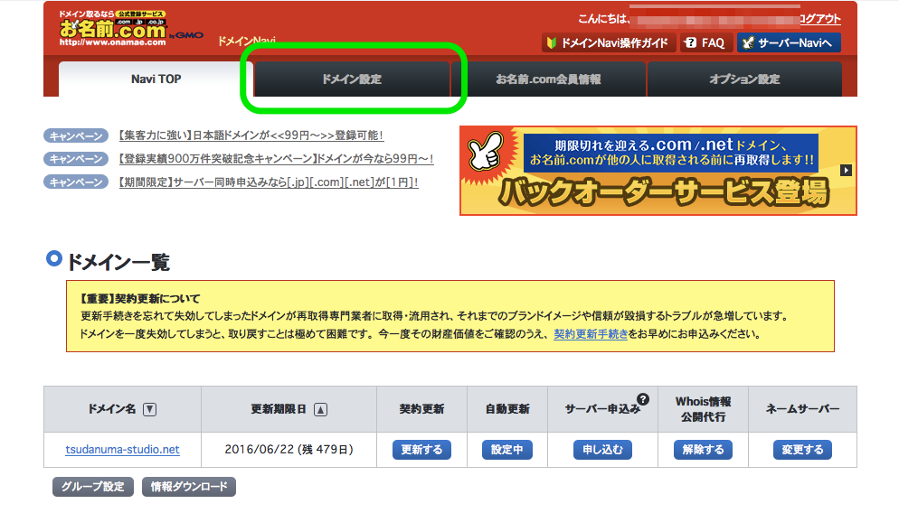Switch to the Navi TOP tab
Screen dimensions: 899x513
pyautogui.click(x=156, y=79)
